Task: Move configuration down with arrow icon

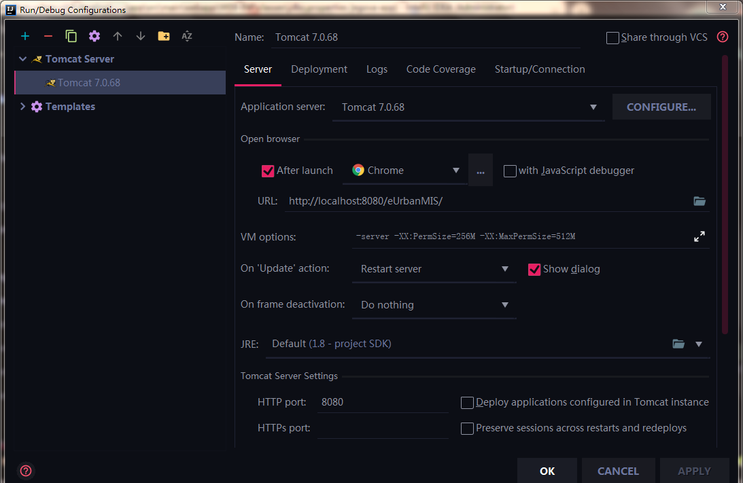Action: (x=141, y=36)
